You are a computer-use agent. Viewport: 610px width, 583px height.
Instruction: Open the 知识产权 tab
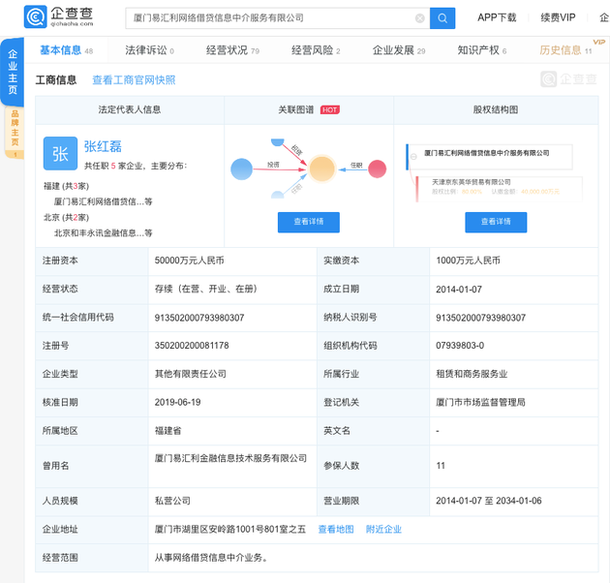[x=481, y=50]
